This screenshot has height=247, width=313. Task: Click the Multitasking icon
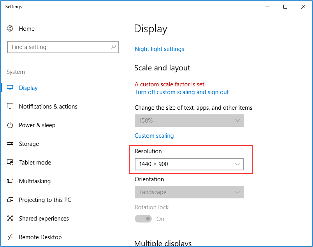[10, 181]
